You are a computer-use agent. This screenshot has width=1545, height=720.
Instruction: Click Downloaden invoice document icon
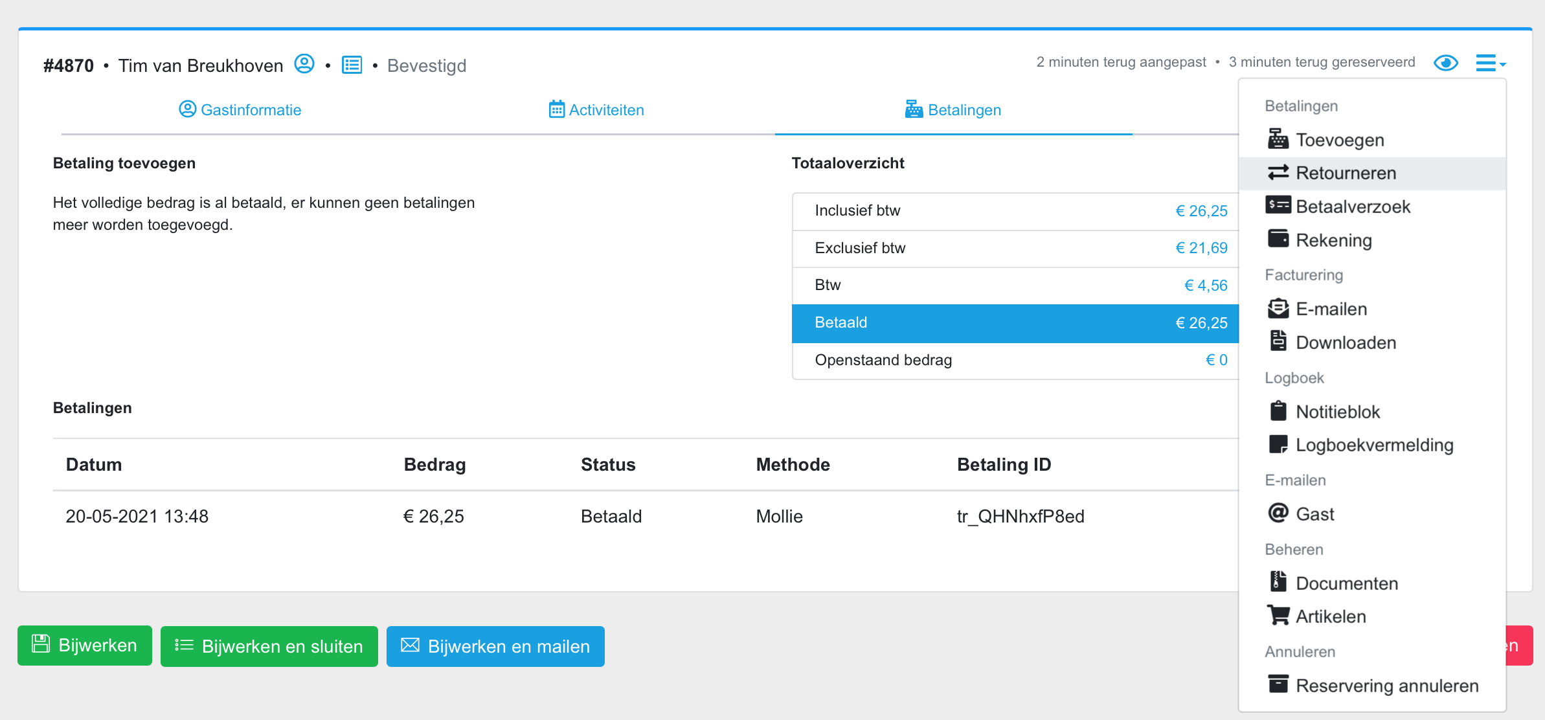coord(1278,341)
